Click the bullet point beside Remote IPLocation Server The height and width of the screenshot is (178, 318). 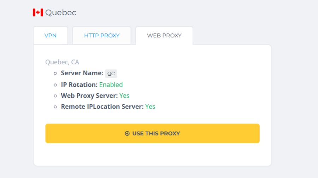55,107
